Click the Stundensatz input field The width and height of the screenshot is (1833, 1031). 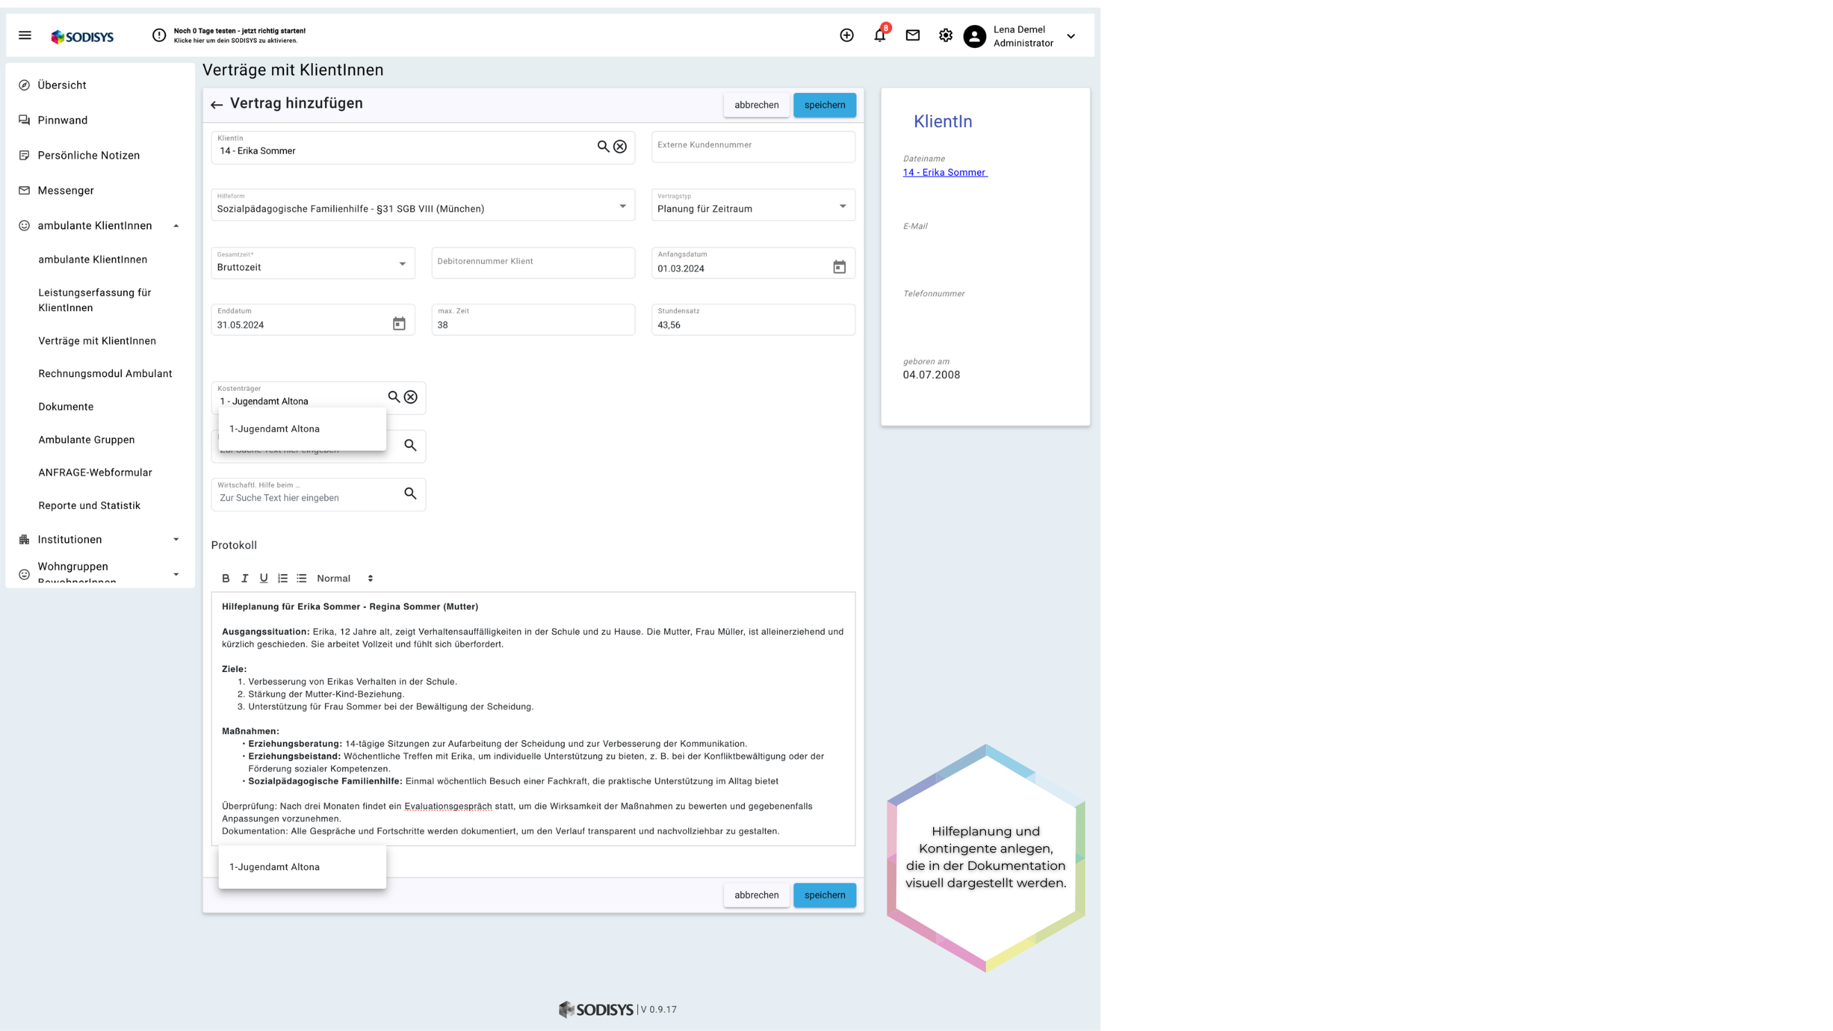pyautogui.click(x=752, y=325)
